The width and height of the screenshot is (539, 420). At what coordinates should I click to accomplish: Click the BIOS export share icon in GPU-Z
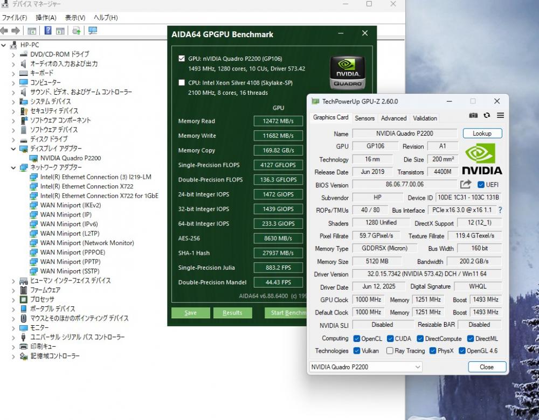(x=466, y=184)
